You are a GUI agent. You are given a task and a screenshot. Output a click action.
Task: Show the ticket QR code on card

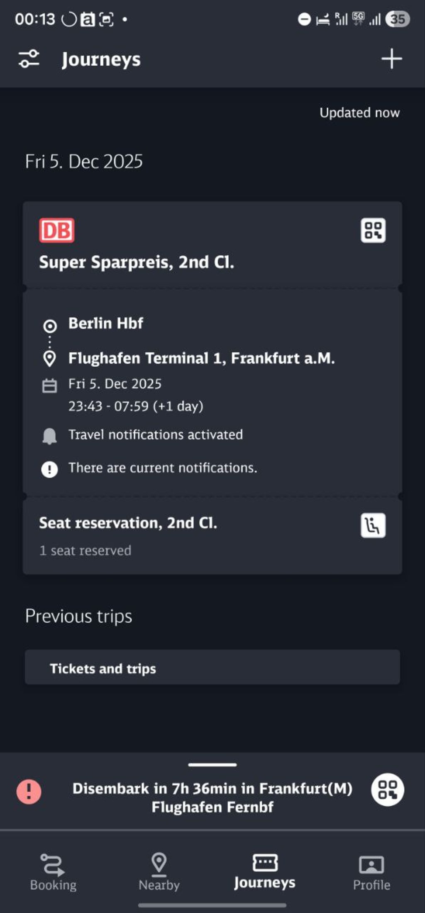pyautogui.click(x=373, y=230)
